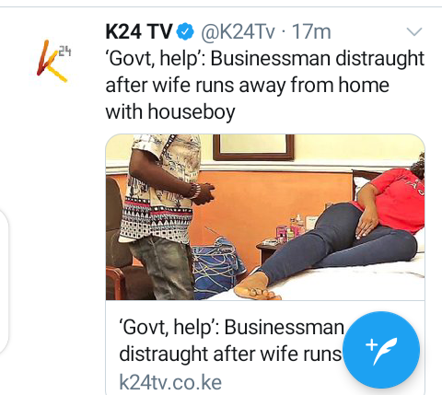Open the K24 TV display name

(139, 31)
